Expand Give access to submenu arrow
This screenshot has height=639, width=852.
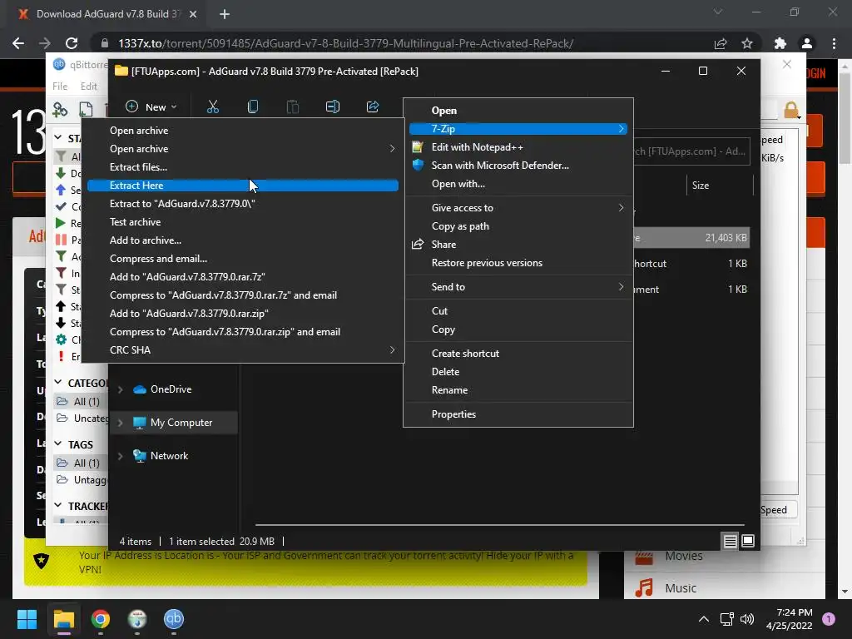tap(621, 207)
